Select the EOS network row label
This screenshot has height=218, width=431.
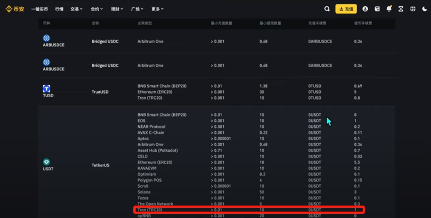click(x=142, y=121)
